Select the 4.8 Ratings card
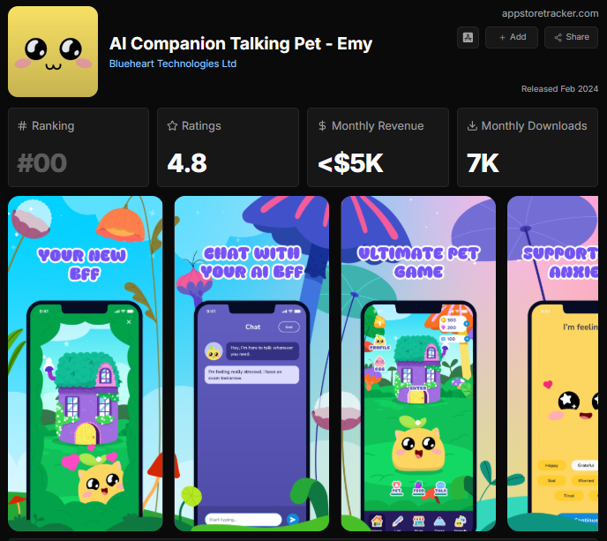 click(x=228, y=147)
